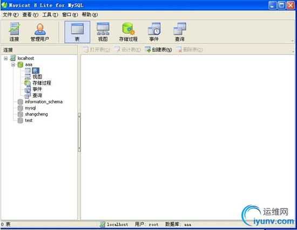Select 表 under the aaa database
Screen dimensions: 297x230
pyautogui.click(x=36, y=70)
